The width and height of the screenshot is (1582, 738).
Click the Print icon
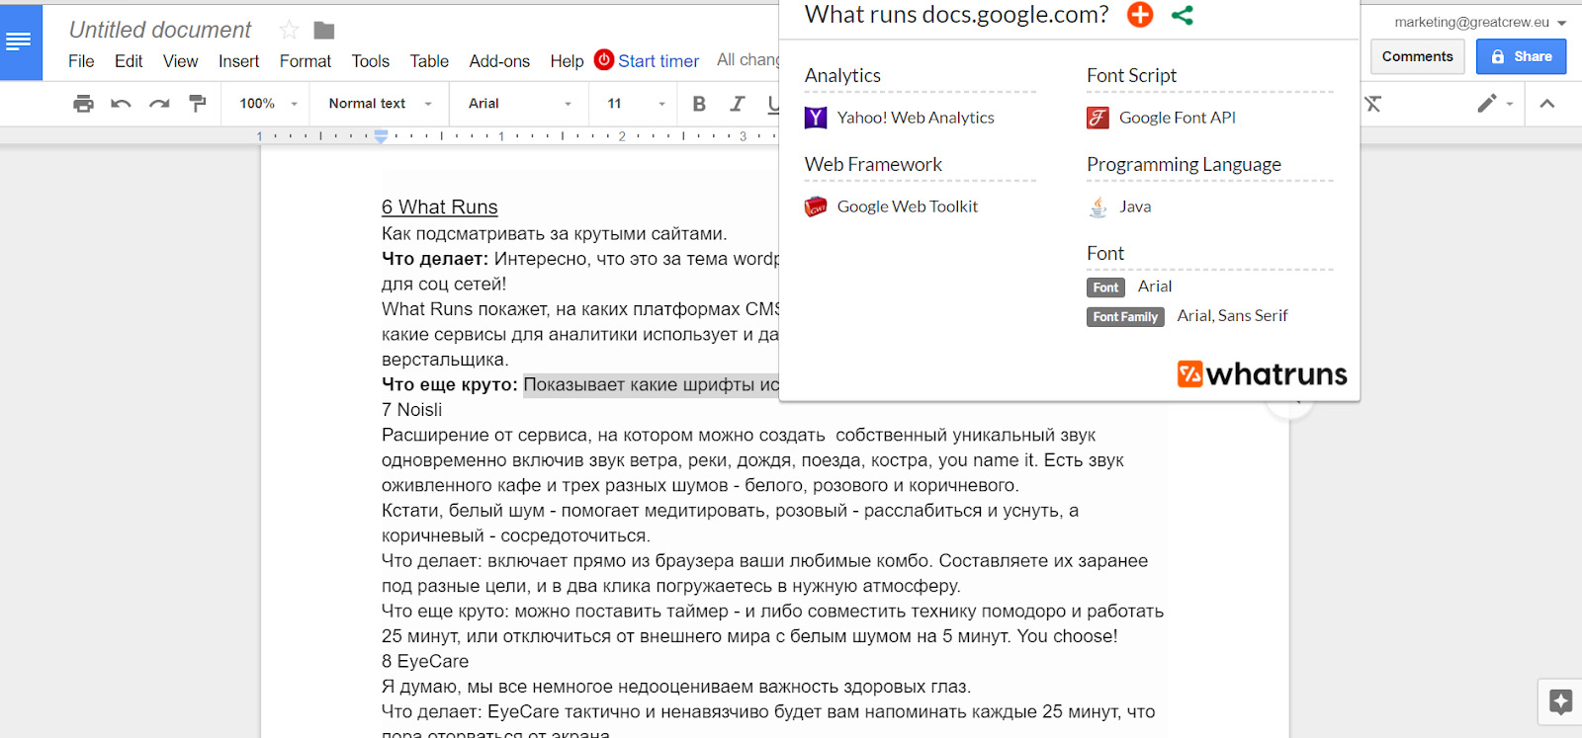(83, 104)
